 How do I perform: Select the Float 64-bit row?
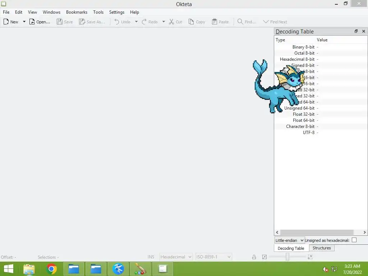tap(321, 120)
